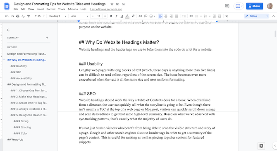Screen dimensions: 277x151
Task: Check the cloud save status icon
Action: (124, 4)
